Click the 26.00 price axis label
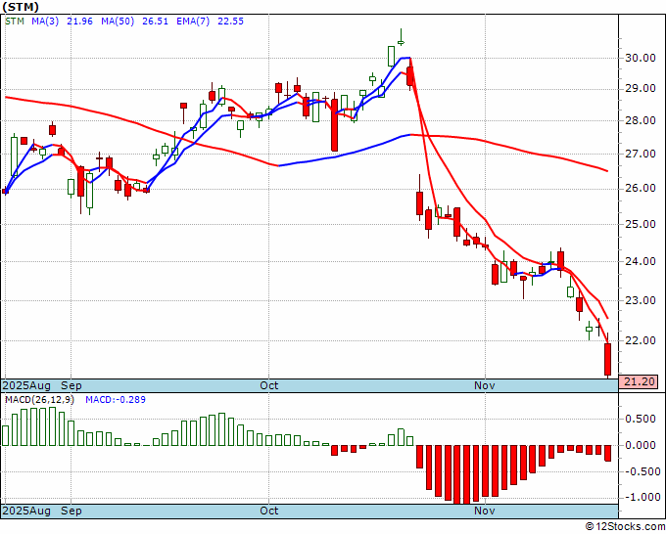666x534 pixels. click(x=641, y=188)
